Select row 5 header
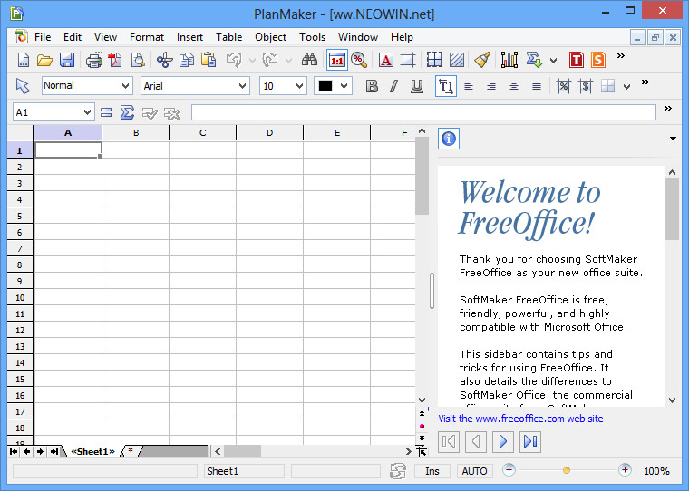This screenshot has width=689, height=491. [20, 216]
